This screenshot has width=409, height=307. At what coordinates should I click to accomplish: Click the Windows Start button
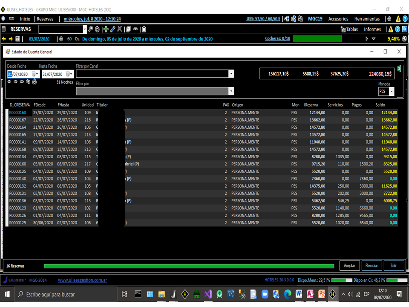pyautogui.click(x=7, y=294)
